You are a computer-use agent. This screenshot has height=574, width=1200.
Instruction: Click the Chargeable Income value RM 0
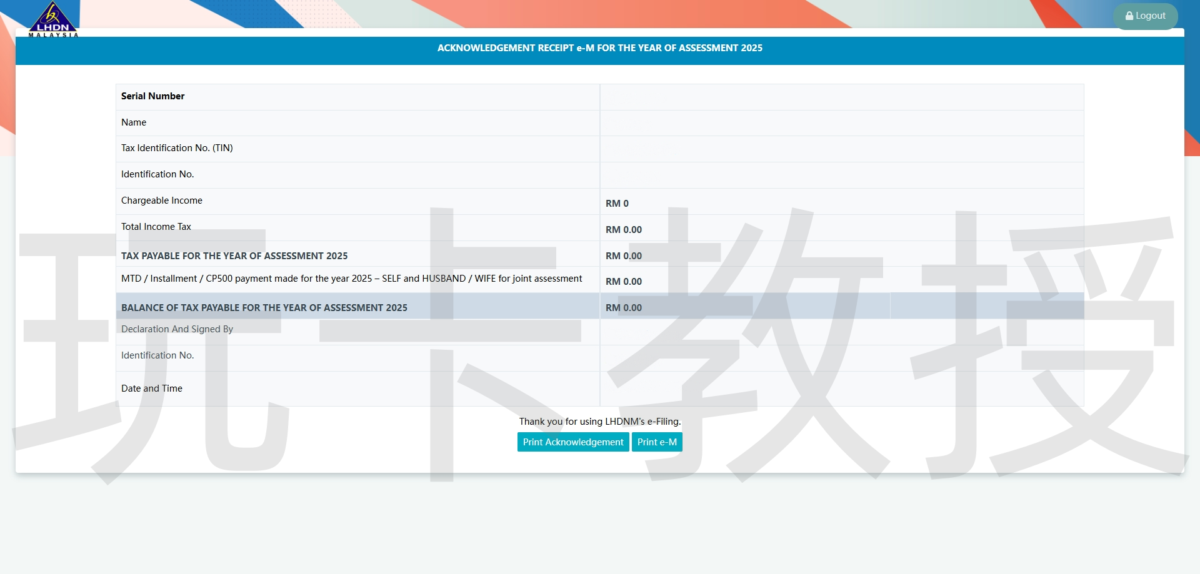point(617,204)
